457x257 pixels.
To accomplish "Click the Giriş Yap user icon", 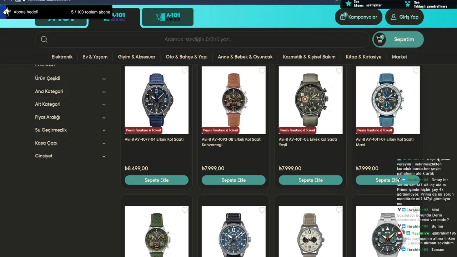I will point(393,17).
